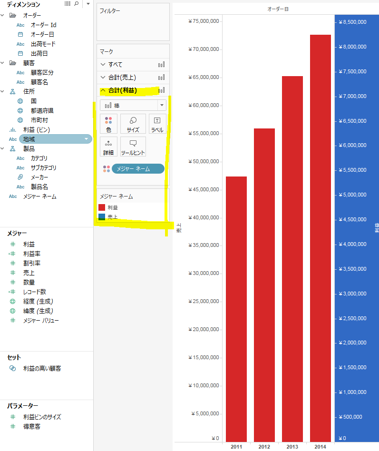Select the 出荷モード field
The width and height of the screenshot is (379, 451).
[43, 44]
